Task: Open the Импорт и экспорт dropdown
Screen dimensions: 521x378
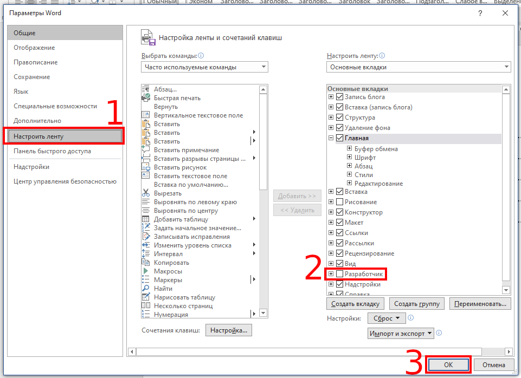Action: coord(401,333)
